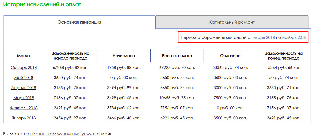The image size is (313, 138).
Task: Click the Оплачено column header
Action: click(x=230, y=56)
